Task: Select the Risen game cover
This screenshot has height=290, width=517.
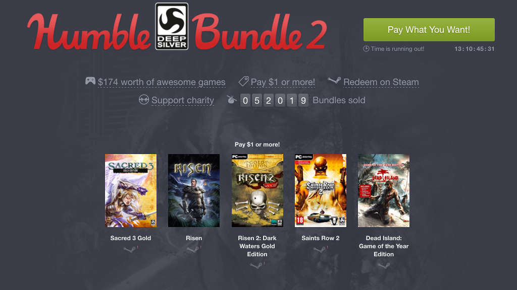Action: 194,191
